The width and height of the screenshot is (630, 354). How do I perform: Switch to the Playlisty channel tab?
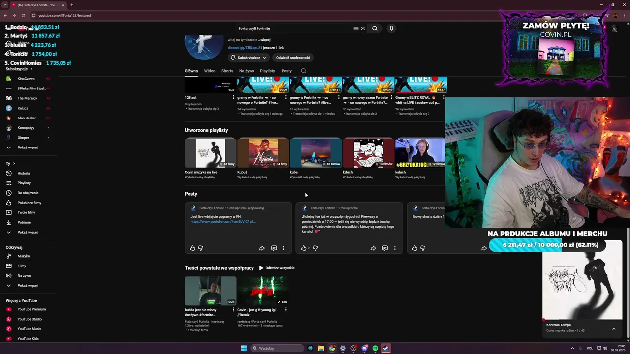click(267, 71)
